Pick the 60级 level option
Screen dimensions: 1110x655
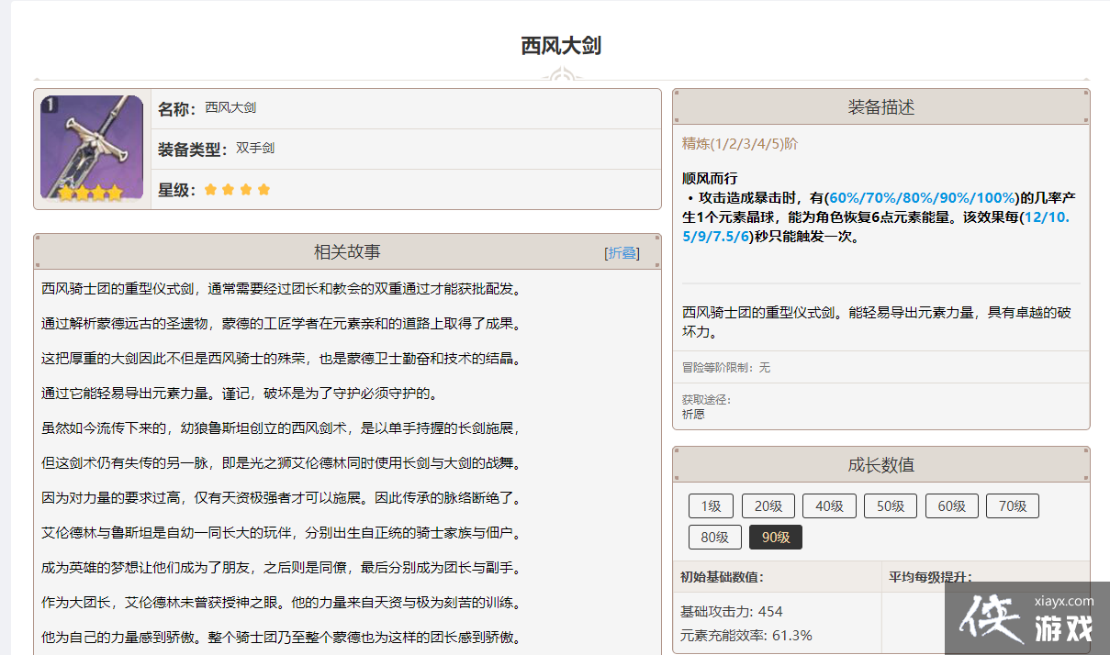click(x=951, y=505)
